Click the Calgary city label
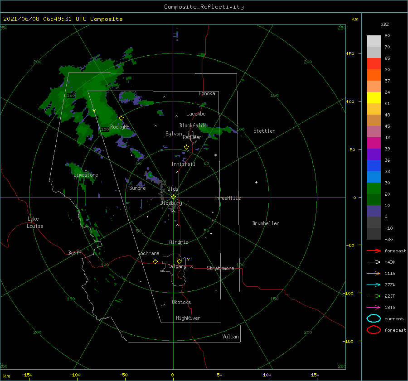This screenshot has width=408, height=381. click(177, 266)
